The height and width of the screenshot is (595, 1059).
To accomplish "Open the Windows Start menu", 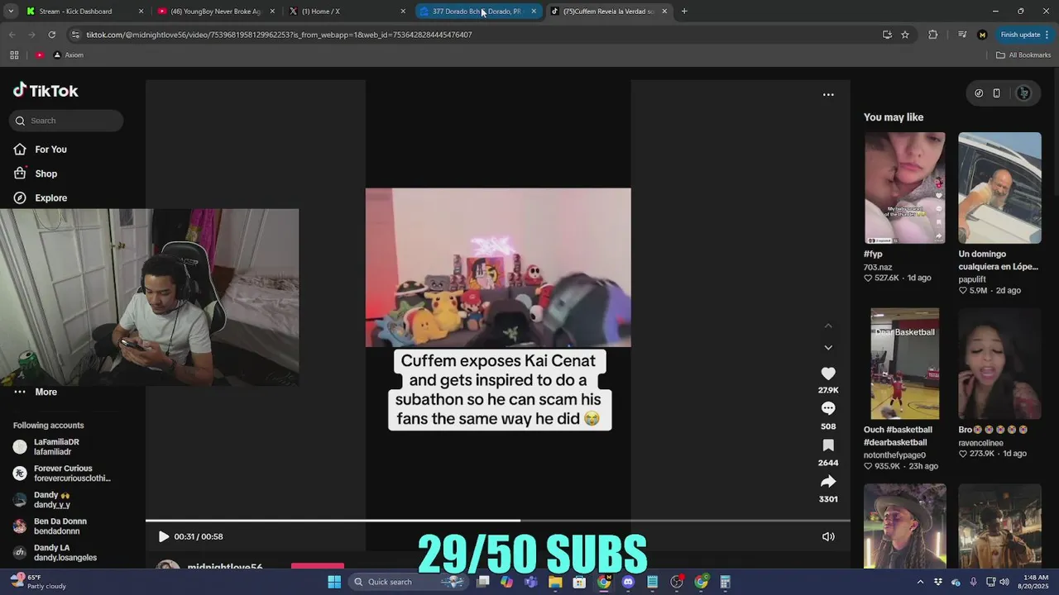I will (x=334, y=582).
